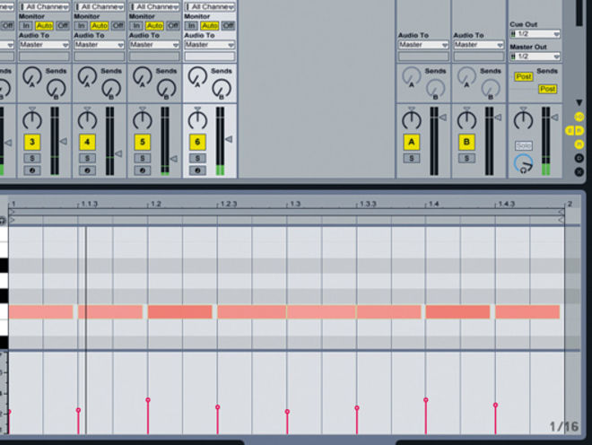Open the Master Out 1/2 dropdown
The image size is (592, 445).
click(535, 57)
